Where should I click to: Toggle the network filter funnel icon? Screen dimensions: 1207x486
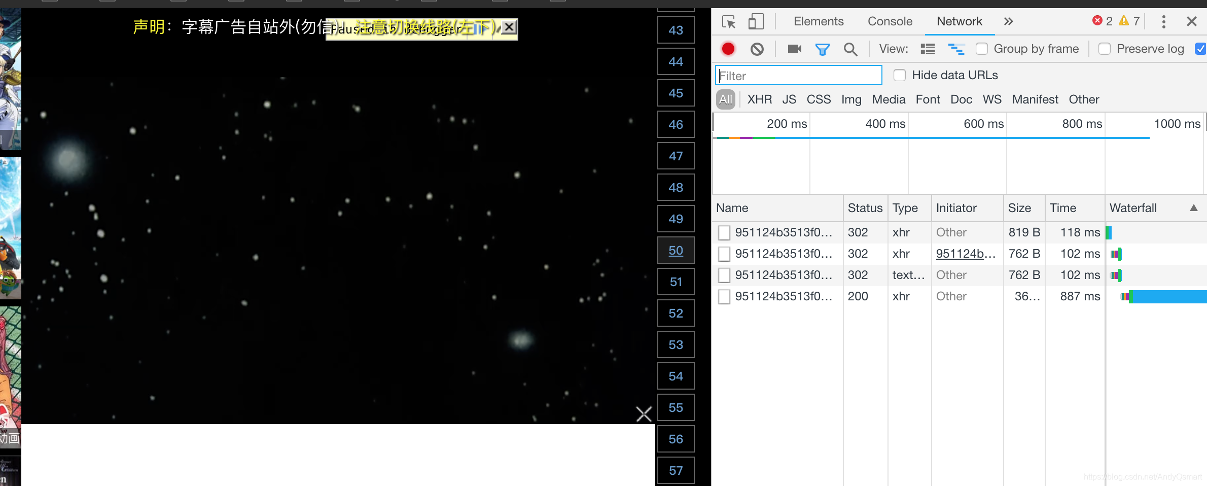coord(822,49)
